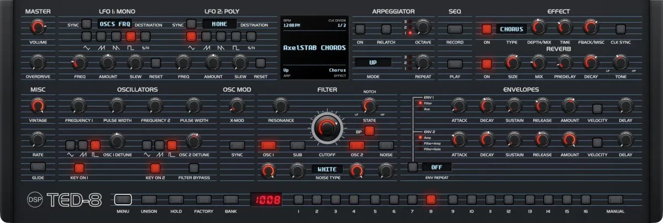Select the sine wave for oscillator 1
663x223 pixels.
70,145
